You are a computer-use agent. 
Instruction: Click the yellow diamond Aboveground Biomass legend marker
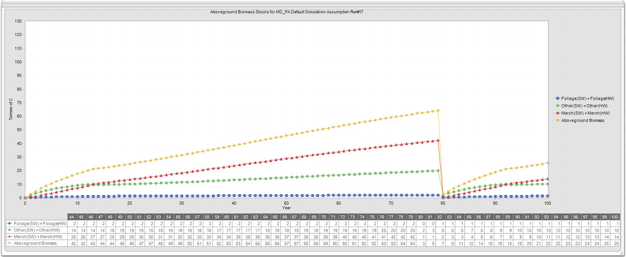click(558, 120)
